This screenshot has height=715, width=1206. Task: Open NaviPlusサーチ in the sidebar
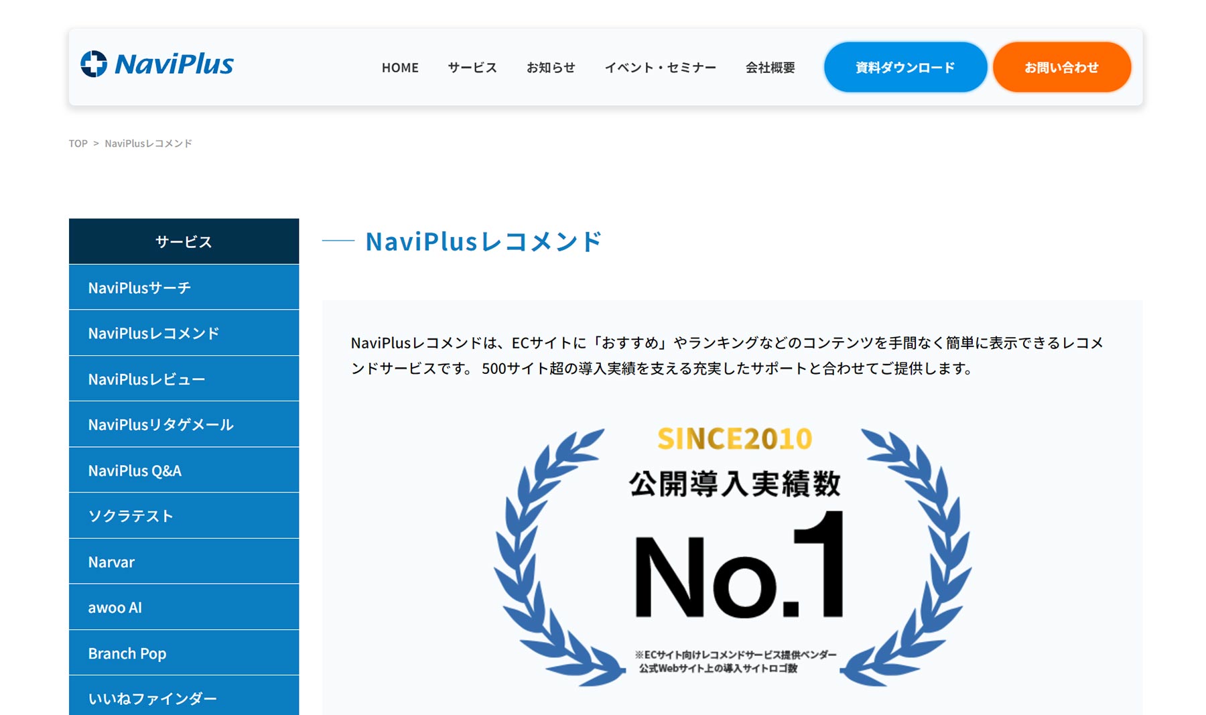pos(183,287)
